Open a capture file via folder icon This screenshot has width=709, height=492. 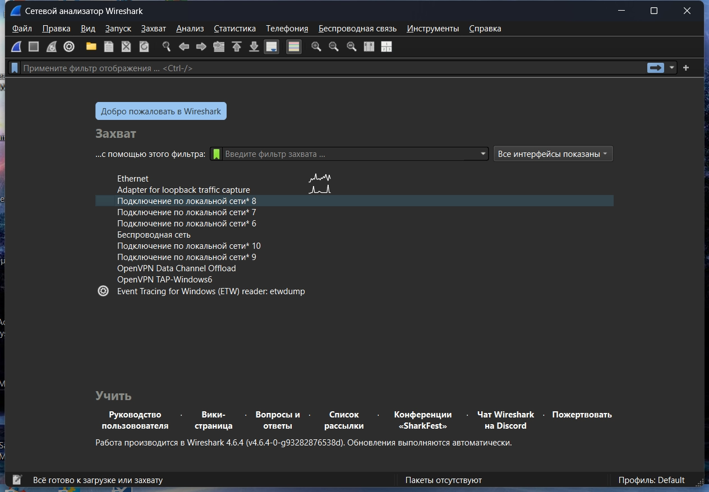coord(91,47)
